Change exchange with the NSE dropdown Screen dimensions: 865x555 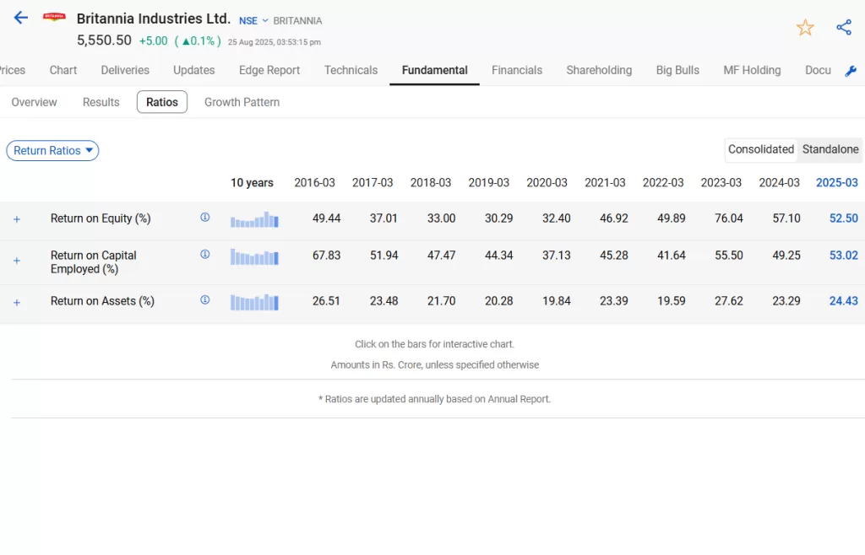click(x=253, y=21)
